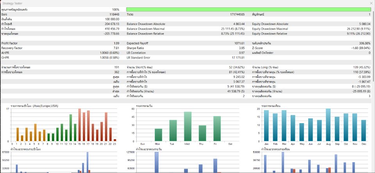Select the profit factor value "1.99"
375x173 pixels.
pos(116,43)
